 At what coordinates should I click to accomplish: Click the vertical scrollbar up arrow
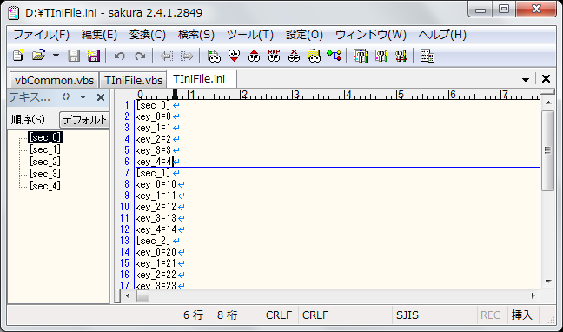[548, 103]
